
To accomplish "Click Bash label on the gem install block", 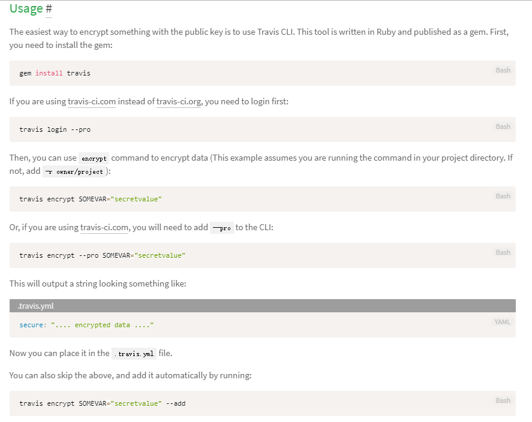I will [503, 70].
